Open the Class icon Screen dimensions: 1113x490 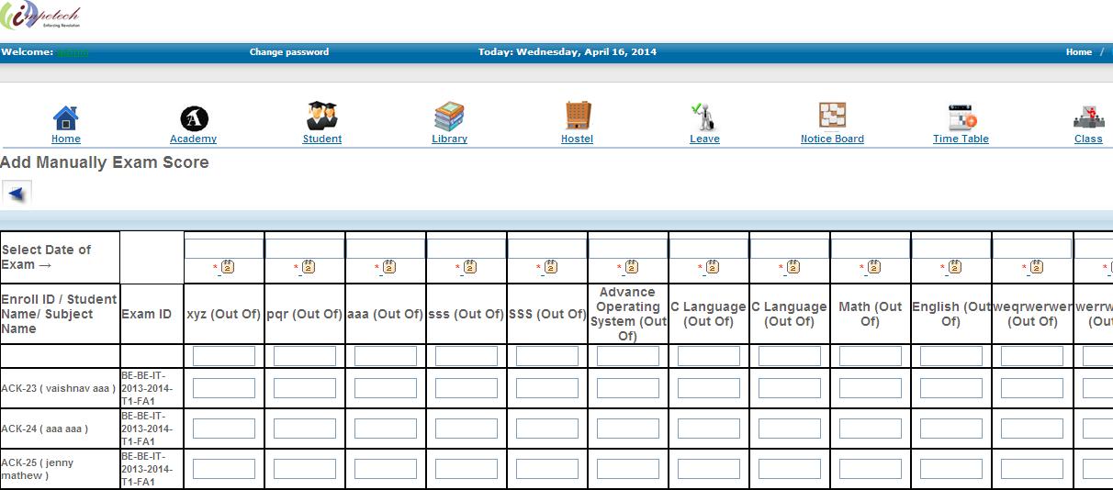(x=1088, y=118)
